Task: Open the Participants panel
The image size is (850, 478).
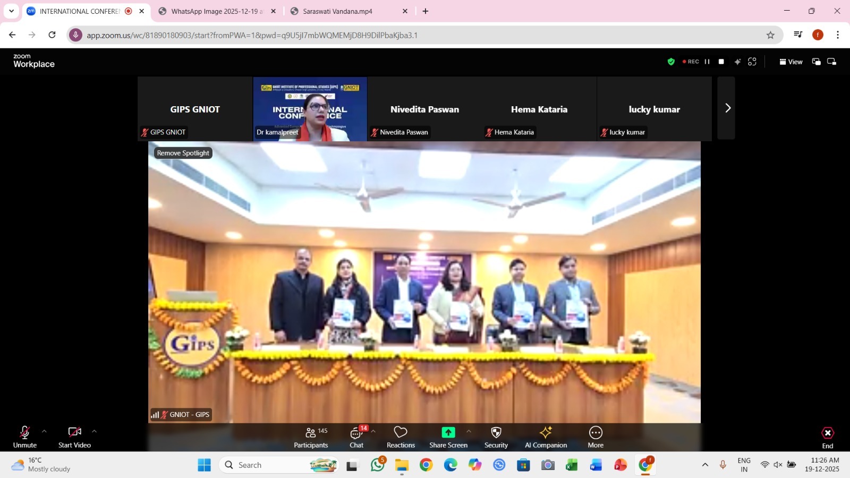Action: pyautogui.click(x=311, y=437)
